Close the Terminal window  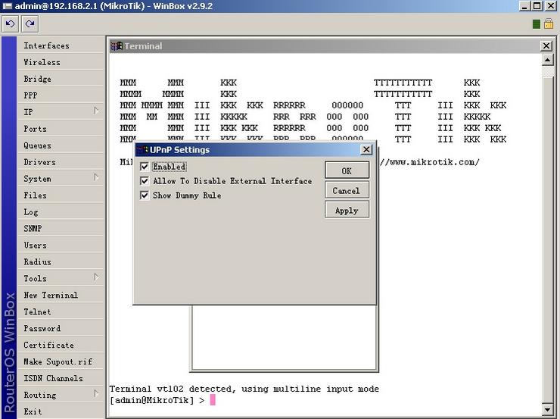(x=546, y=46)
